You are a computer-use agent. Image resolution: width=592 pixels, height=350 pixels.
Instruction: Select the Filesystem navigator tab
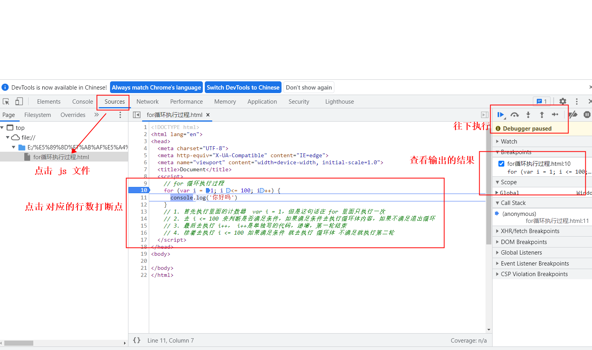click(x=38, y=115)
